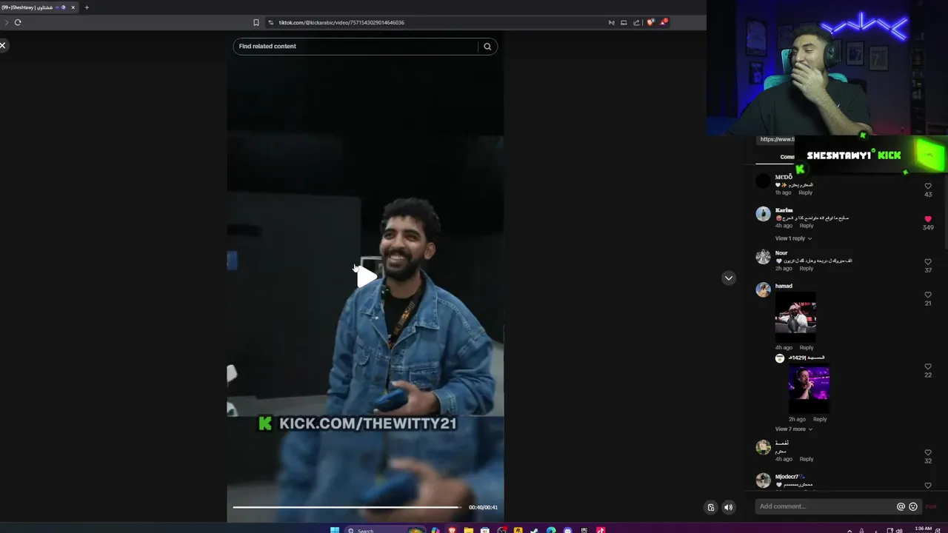
Task: Open Microsoft Store from taskbar
Action: 484,530
